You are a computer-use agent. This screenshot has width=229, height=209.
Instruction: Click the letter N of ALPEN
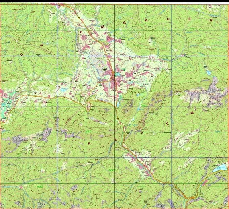pos(192,113)
